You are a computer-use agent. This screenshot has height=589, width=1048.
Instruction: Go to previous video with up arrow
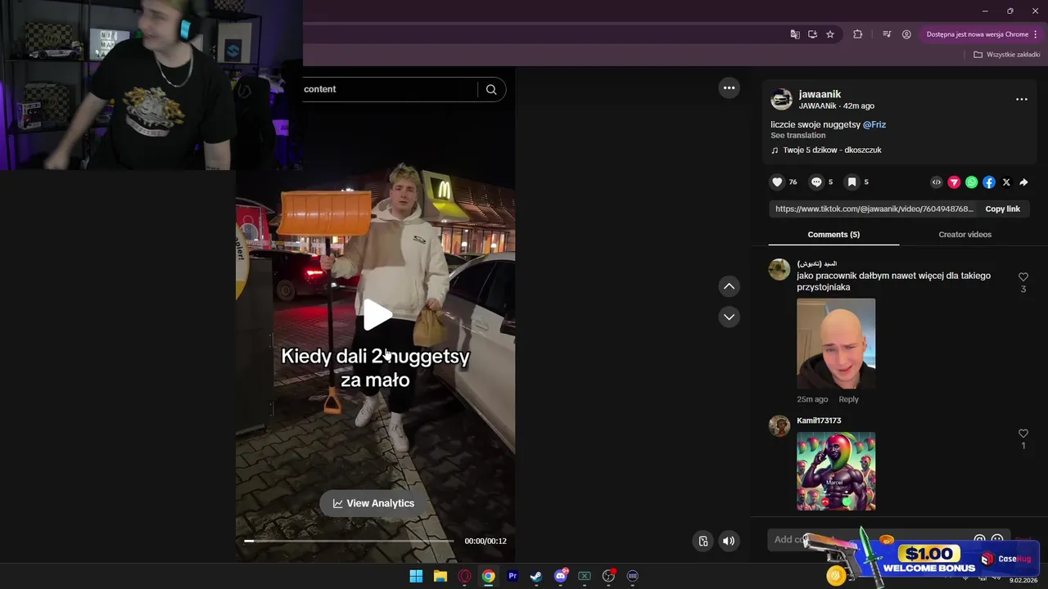(x=729, y=286)
